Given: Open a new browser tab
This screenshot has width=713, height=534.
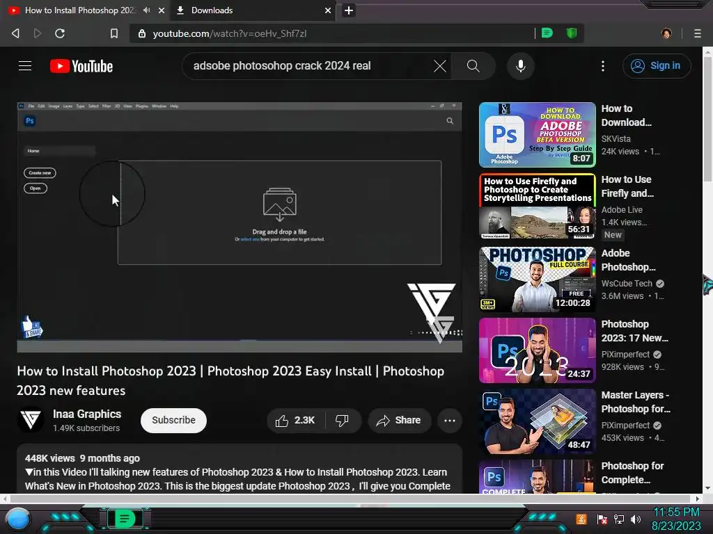Looking at the screenshot, I should [348, 10].
